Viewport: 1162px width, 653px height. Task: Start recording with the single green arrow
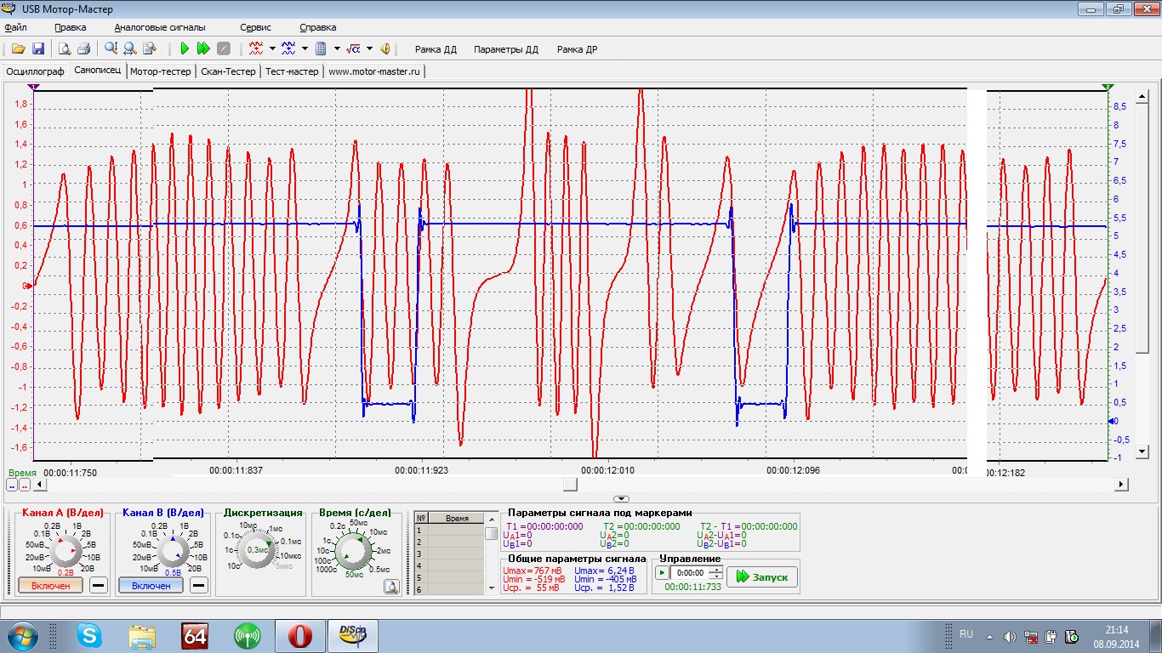[185, 49]
